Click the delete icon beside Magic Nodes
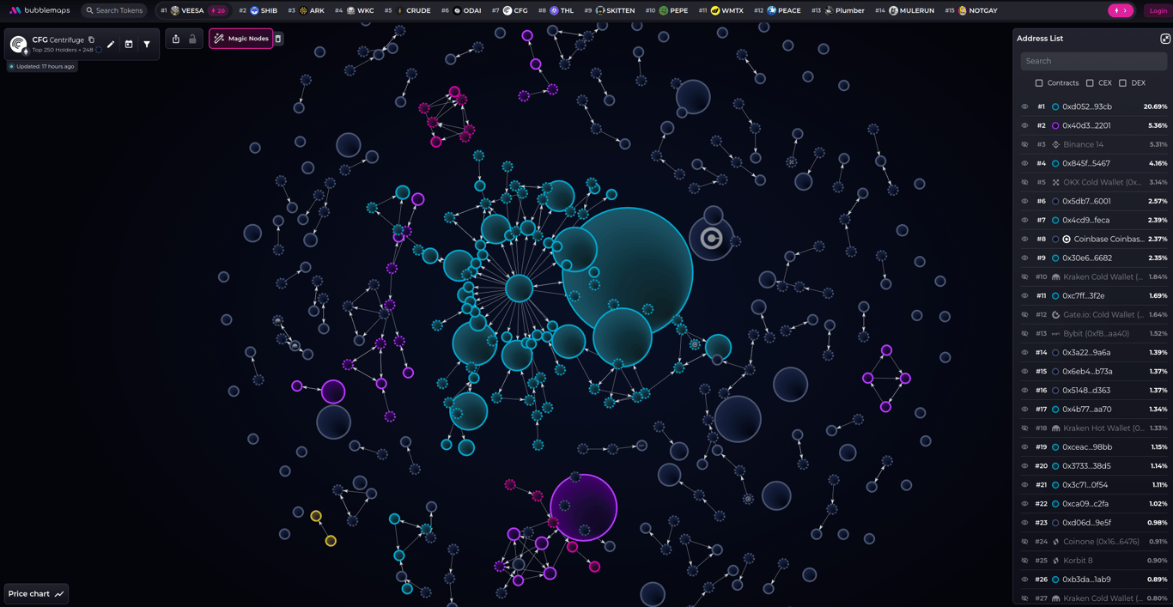The image size is (1173, 607). click(277, 38)
